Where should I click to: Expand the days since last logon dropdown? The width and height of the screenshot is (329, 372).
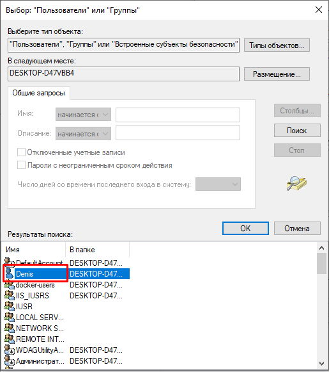coord(218,184)
